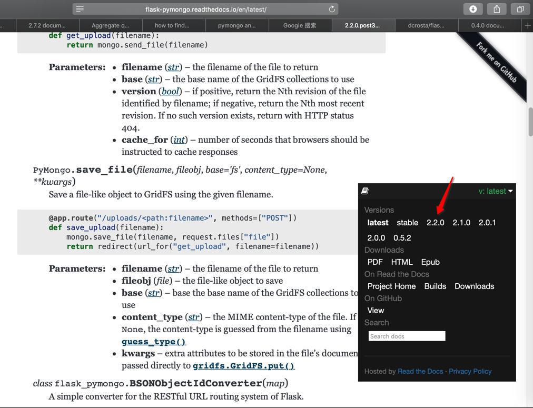Open the 'Read the Docs' hosting link

(420, 371)
